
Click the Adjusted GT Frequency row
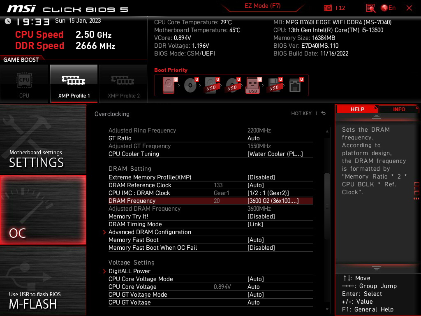pos(210,146)
